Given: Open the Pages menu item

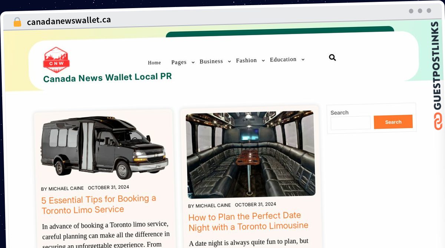Looking at the screenshot, I should (x=179, y=62).
